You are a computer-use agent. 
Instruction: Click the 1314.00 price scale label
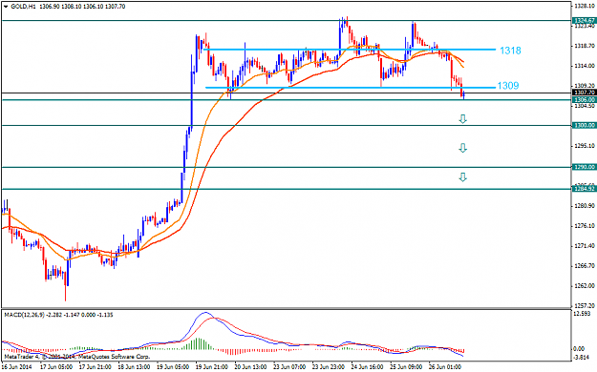585,66
